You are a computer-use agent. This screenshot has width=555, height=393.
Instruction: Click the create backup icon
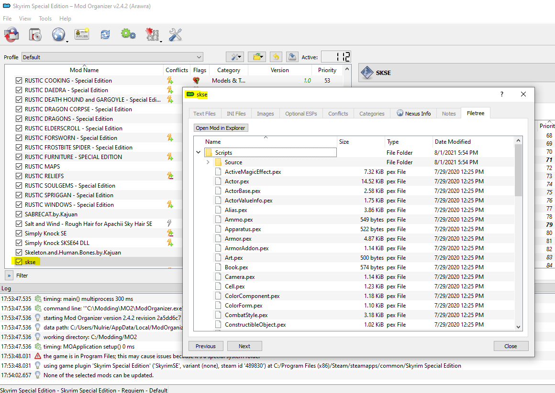pyautogui.click(x=292, y=57)
